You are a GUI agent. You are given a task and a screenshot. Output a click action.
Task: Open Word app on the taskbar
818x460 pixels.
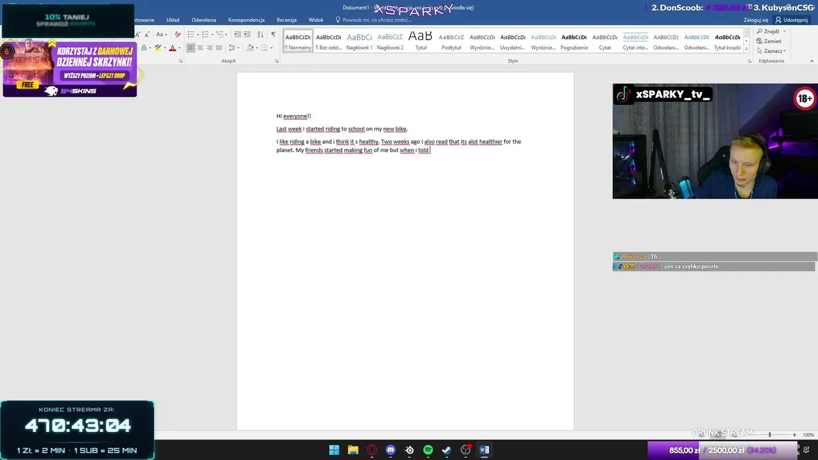click(x=484, y=450)
